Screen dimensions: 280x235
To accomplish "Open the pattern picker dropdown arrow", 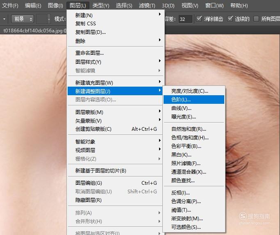I will coord(49,19).
